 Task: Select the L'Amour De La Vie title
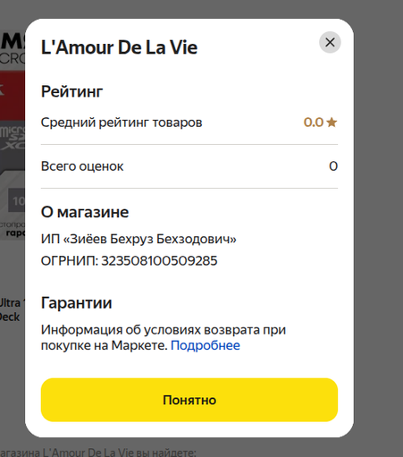coord(119,47)
